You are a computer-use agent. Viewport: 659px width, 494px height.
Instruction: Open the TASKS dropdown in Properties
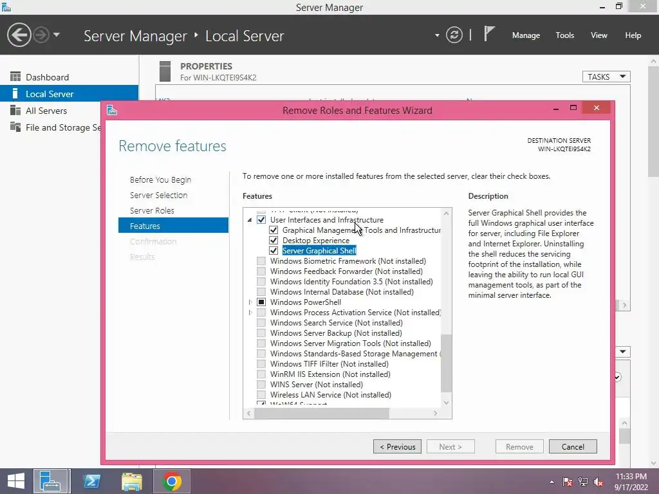tap(606, 77)
